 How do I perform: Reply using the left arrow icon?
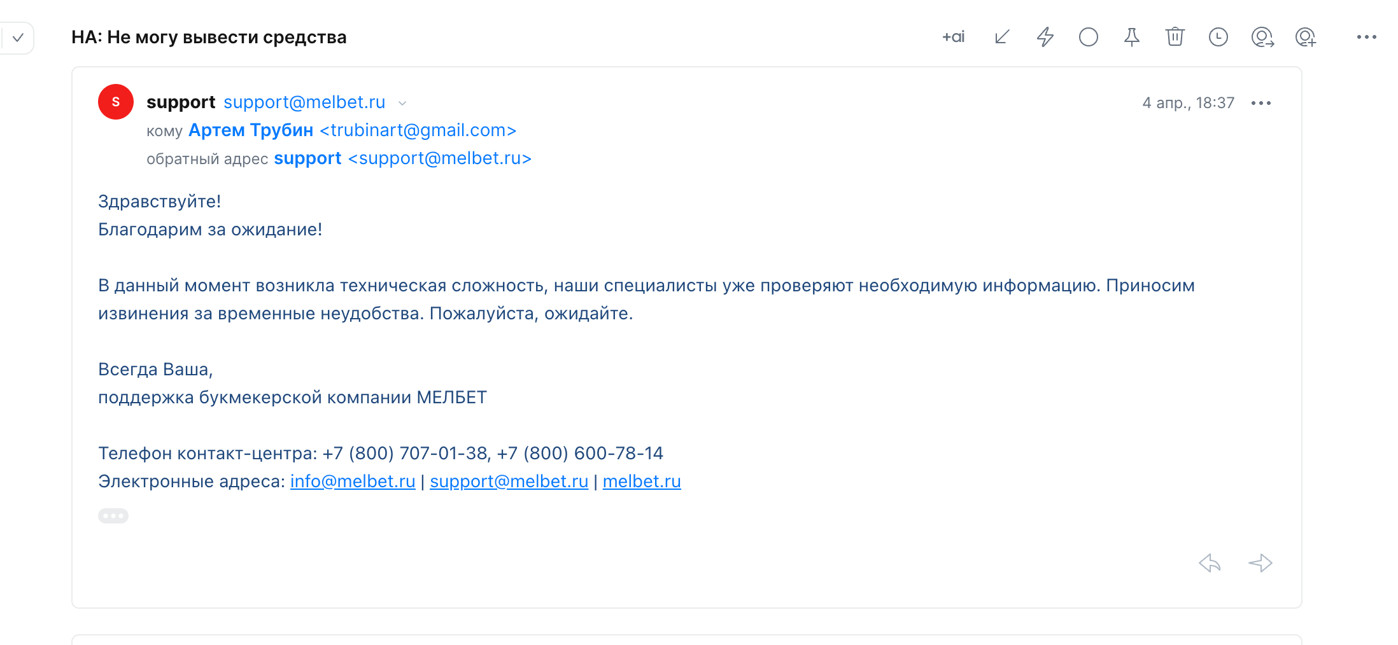coord(1210,563)
